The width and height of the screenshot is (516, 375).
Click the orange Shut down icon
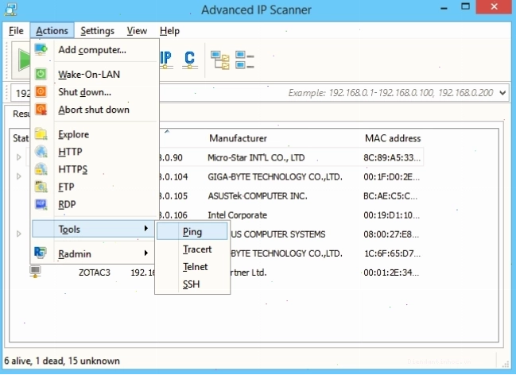pyautogui.click(x=41, y=91)
